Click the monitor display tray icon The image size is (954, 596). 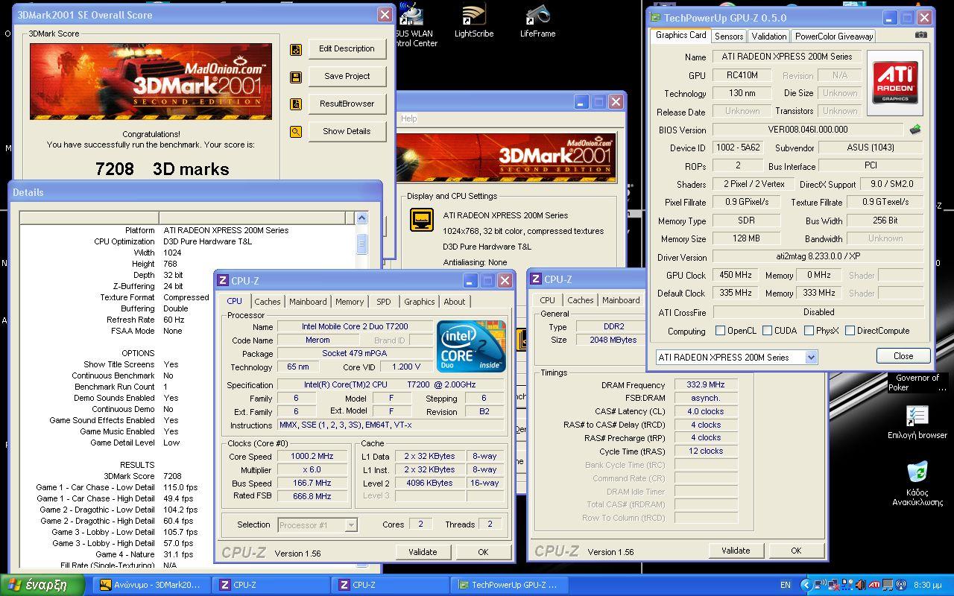coord(888,585)
